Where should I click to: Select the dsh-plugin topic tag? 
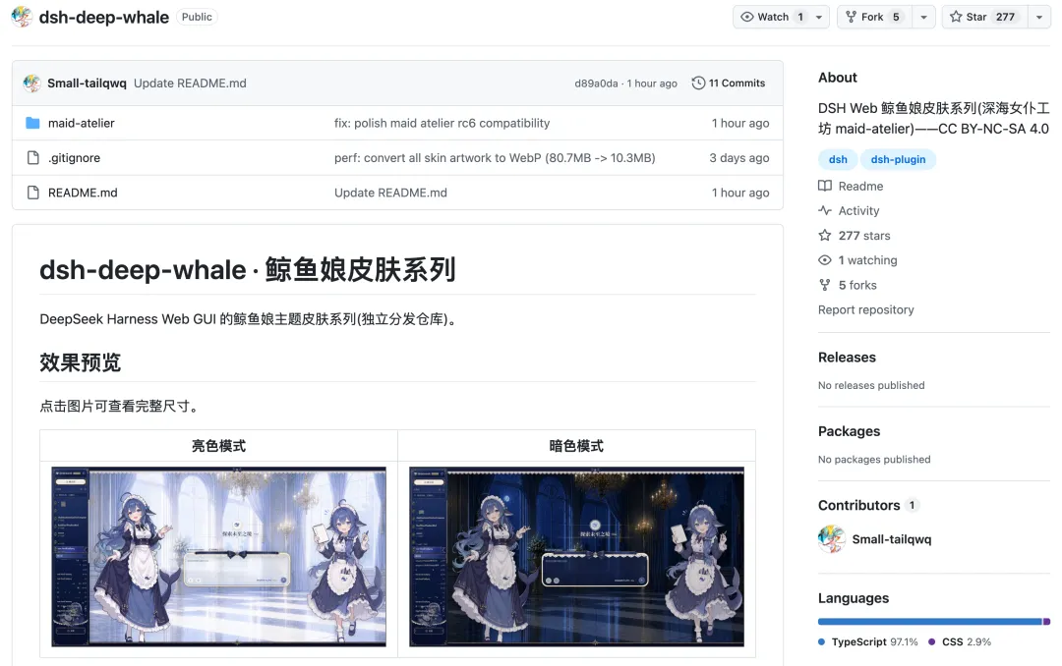point(898,159)
